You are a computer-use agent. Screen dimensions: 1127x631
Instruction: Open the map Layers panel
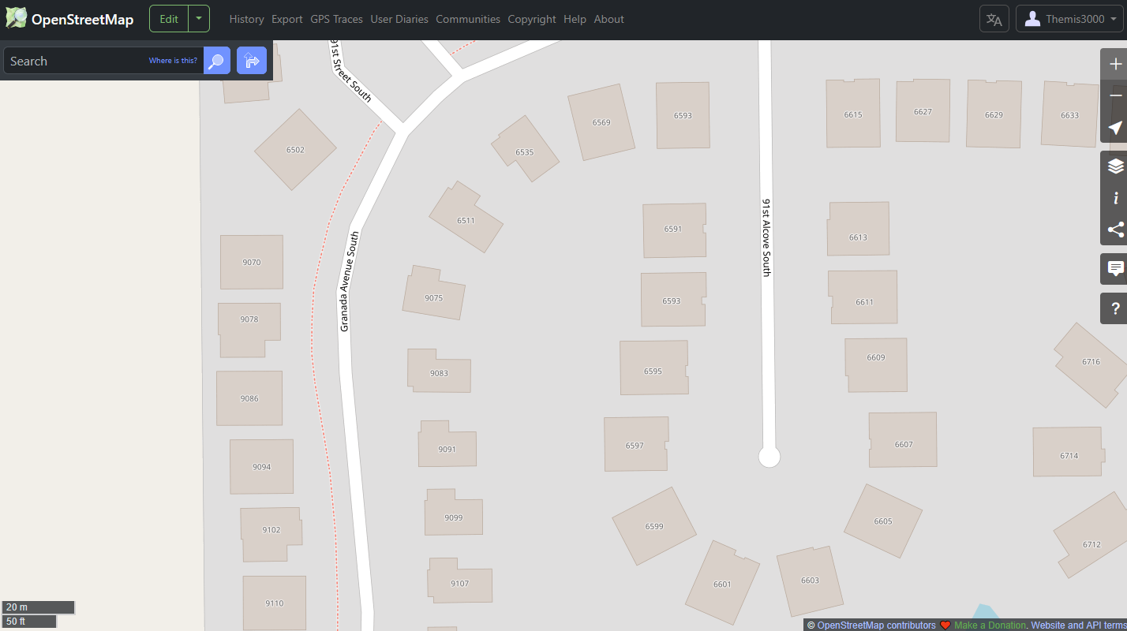(1114, 166)
